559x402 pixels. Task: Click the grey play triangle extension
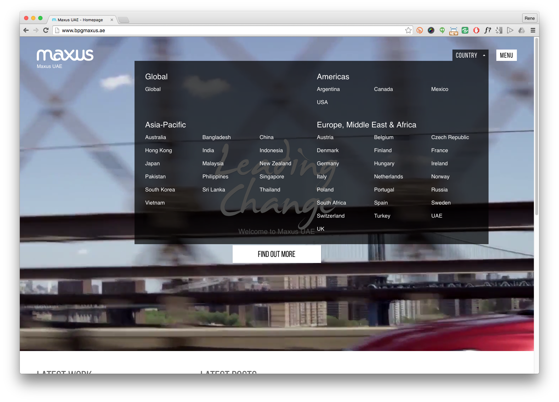510,30
